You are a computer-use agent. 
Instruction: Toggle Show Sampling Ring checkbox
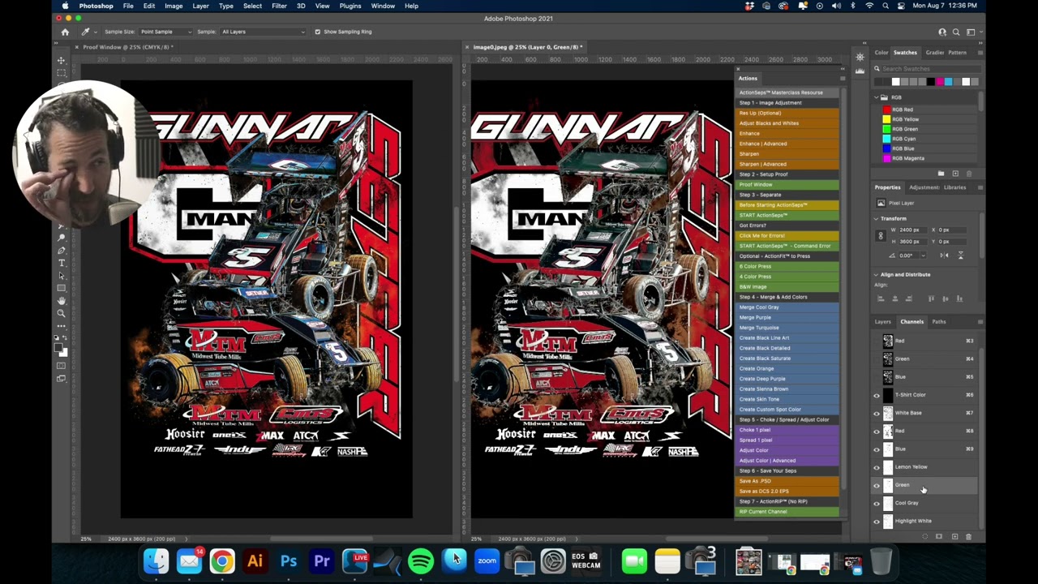pyautogui.click(x=317, y=32)
